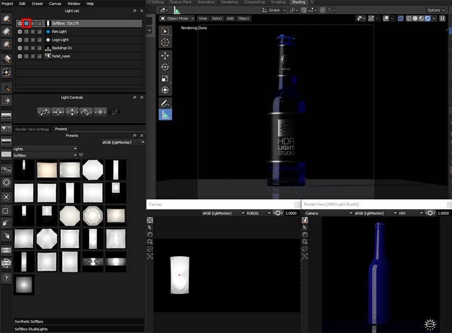Open Global orientation dropdown
Screen dimensions: 452x333
pos(274,10)
